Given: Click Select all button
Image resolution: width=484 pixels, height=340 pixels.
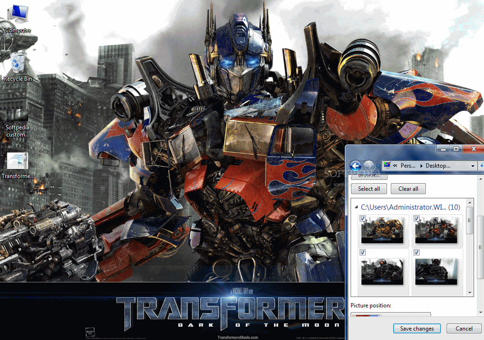Looking at the screenshot, I should click(369, 189).
